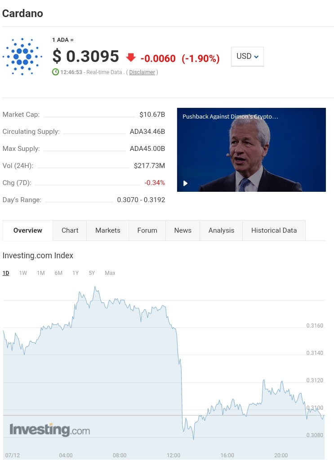The image size is (334, 473).
Task: Select the 1W chart timeframe
Action: tap(23, 273)
